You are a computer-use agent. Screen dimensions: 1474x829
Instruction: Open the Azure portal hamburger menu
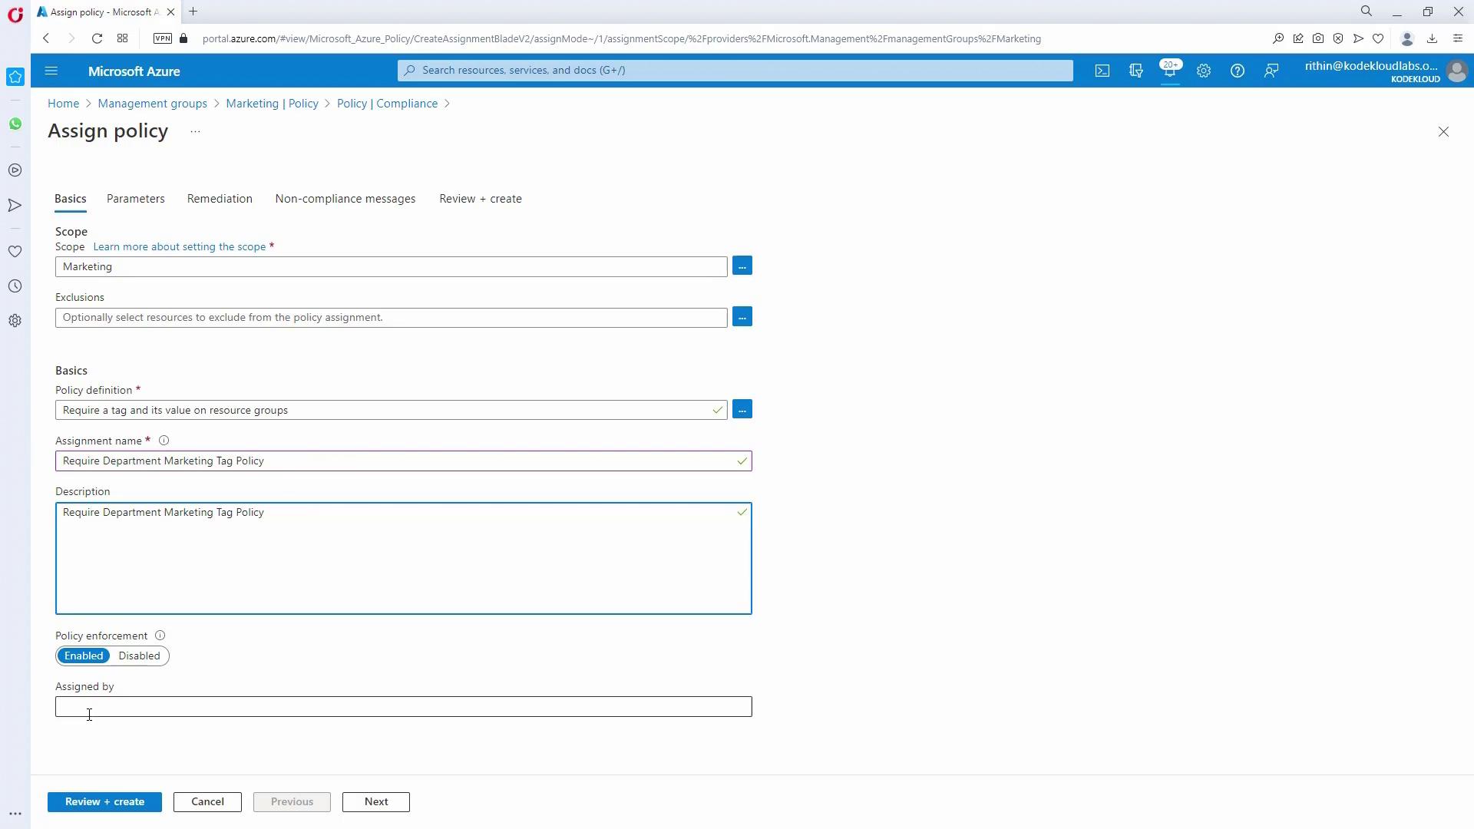coord(51,71)
